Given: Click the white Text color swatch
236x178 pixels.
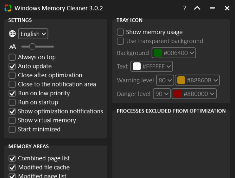Looking at the screenshot, I should 137,66.
